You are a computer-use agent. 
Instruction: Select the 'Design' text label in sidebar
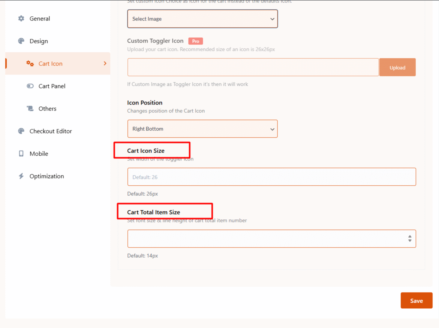[39, 41]
